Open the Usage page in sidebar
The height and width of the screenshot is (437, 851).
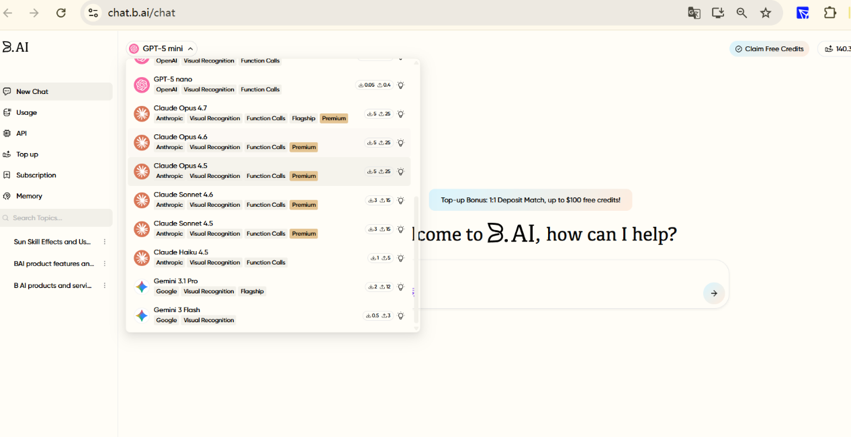[x=56, y=112]
